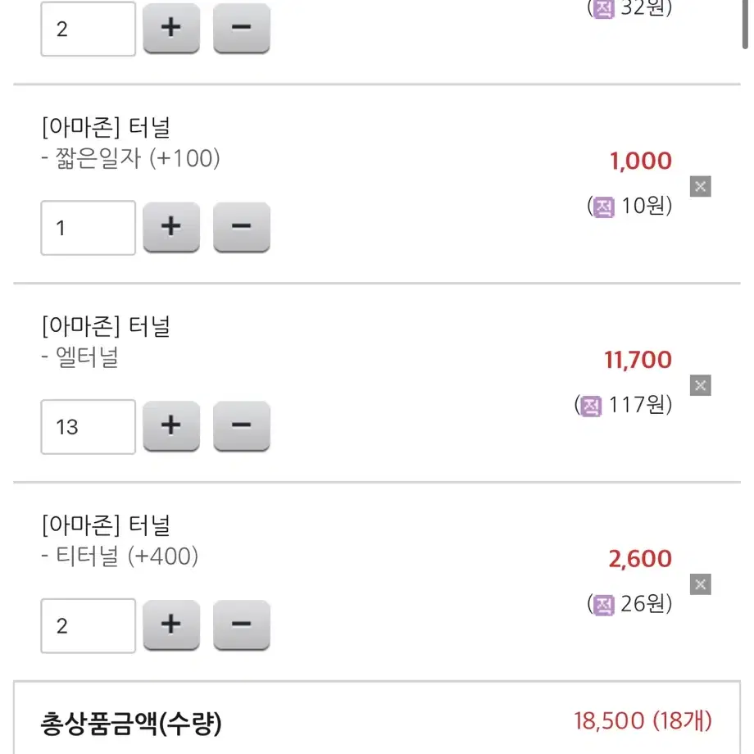Image resolution: width=754 pixels, height=754 pixels.
Task: Increase quantity of 짧은일자 터널 item
Action: (171, 227)
